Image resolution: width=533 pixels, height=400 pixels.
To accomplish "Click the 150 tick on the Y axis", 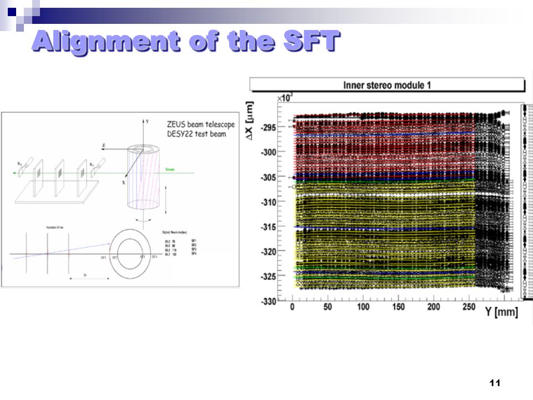I will [x=399, y=307].
